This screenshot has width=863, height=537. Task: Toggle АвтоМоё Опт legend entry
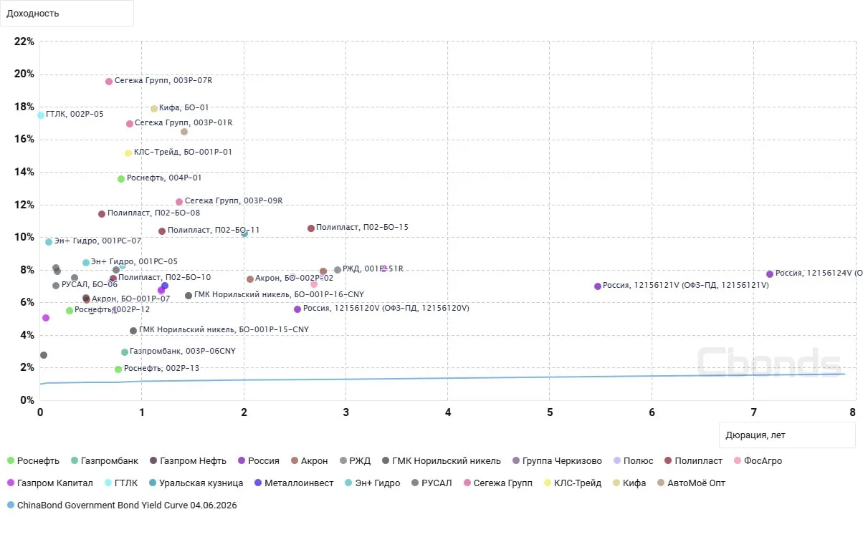(691, 483)
